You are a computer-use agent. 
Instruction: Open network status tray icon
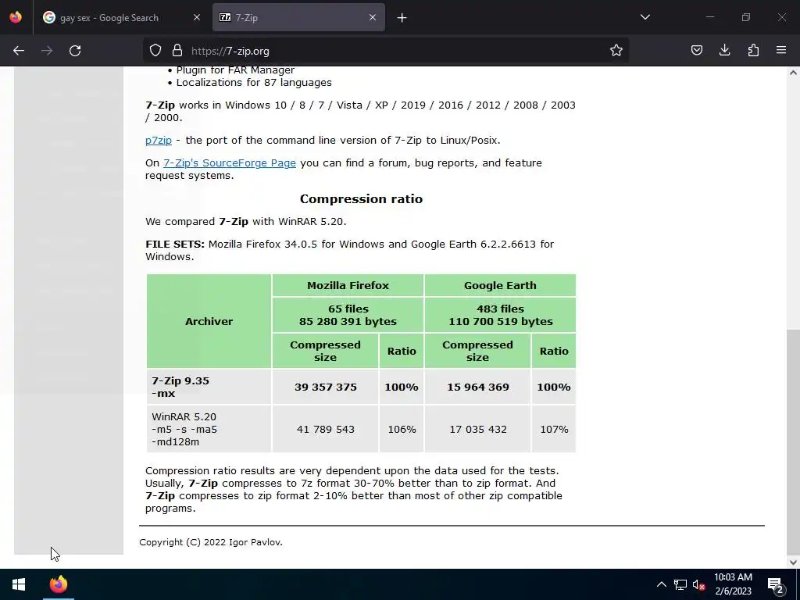point(680,584)
